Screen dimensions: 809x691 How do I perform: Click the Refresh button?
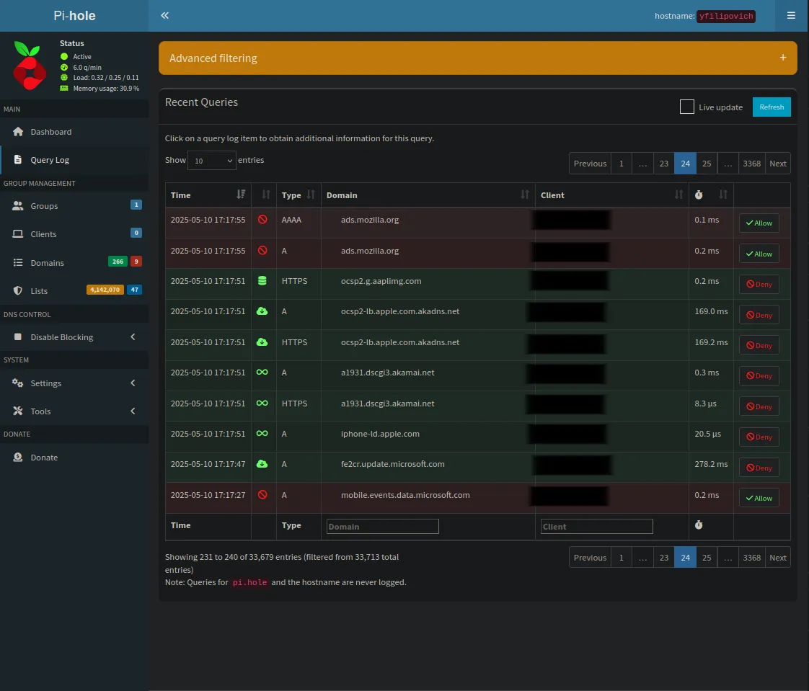(772, 107)
